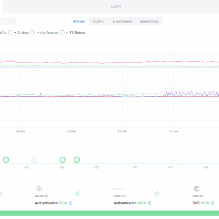Click the All APs (5) label
This screenshot has width=219, height=219.
coord(42,196)
